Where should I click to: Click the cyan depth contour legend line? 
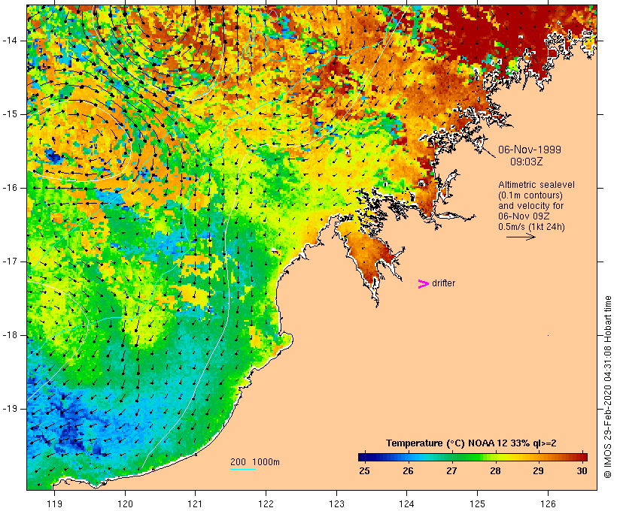(x=243, y=469)
